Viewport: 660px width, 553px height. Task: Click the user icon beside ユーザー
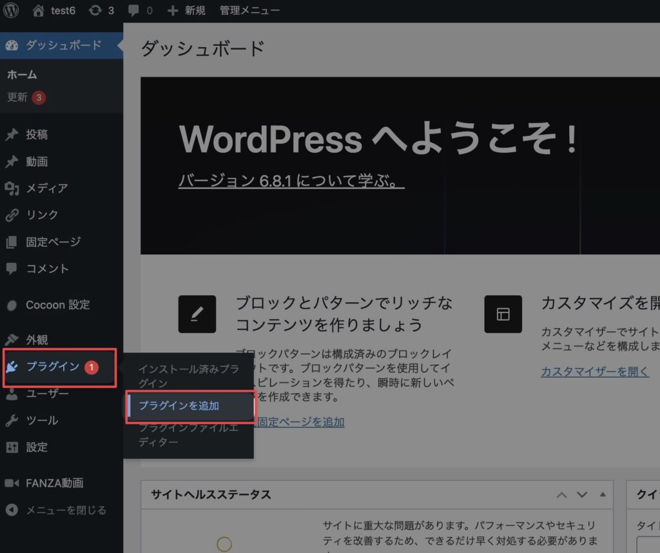click(x=12, y=394)
